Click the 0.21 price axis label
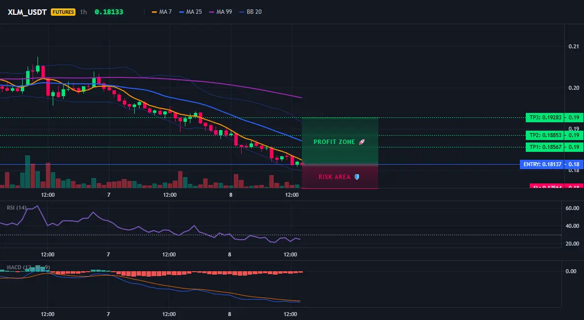The width and height of the screenshot is (584, 320). [574, 46]
